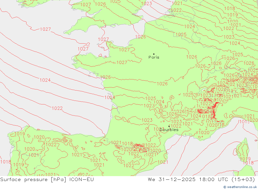The image size is (258, 189).
Task: Click the 1026 label on the northern French Channel coast
Action: [x=141, y=37]
